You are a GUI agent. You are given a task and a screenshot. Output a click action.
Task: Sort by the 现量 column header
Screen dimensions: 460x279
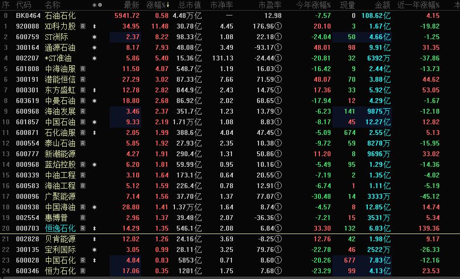click(347, 5)
